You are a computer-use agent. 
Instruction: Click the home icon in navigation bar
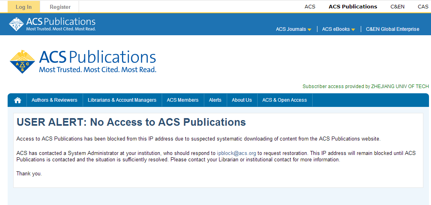coord(18,100)
